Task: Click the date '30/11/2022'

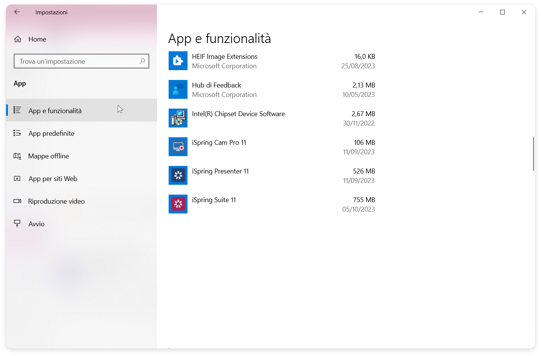Action: pyautogui.click(x=359, y=123)
